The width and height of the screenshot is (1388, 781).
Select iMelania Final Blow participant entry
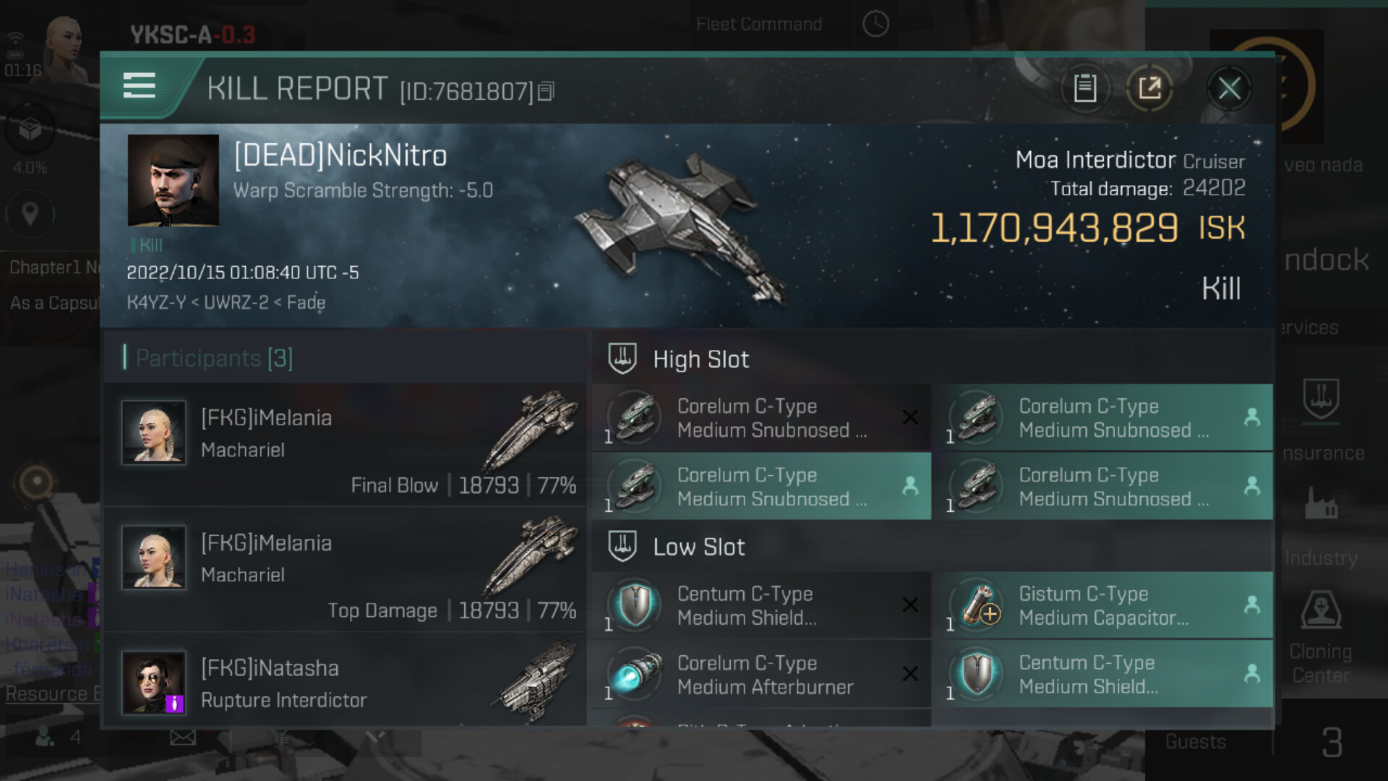pyautogui.click(x=346, y=445)
